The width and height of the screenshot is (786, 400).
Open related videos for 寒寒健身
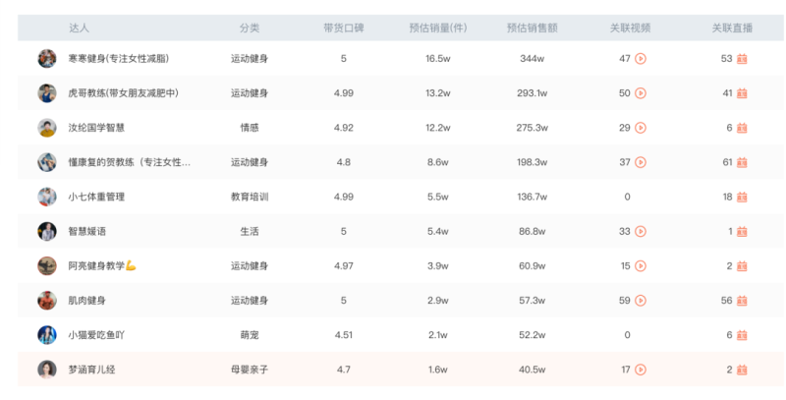click(x=641, y=59)
